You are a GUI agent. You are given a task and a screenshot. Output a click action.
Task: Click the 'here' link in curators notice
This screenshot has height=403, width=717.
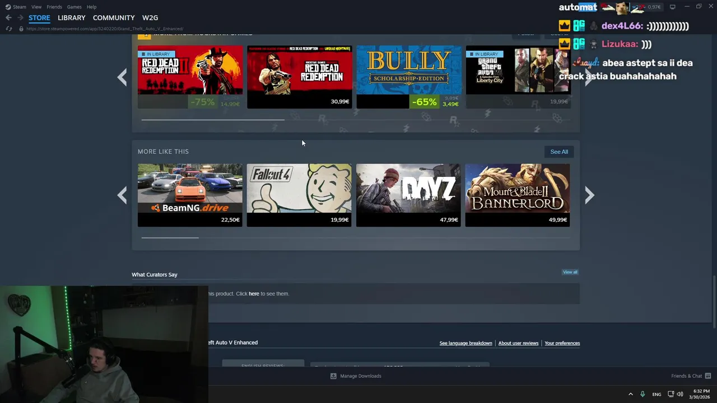pos(254,294)
